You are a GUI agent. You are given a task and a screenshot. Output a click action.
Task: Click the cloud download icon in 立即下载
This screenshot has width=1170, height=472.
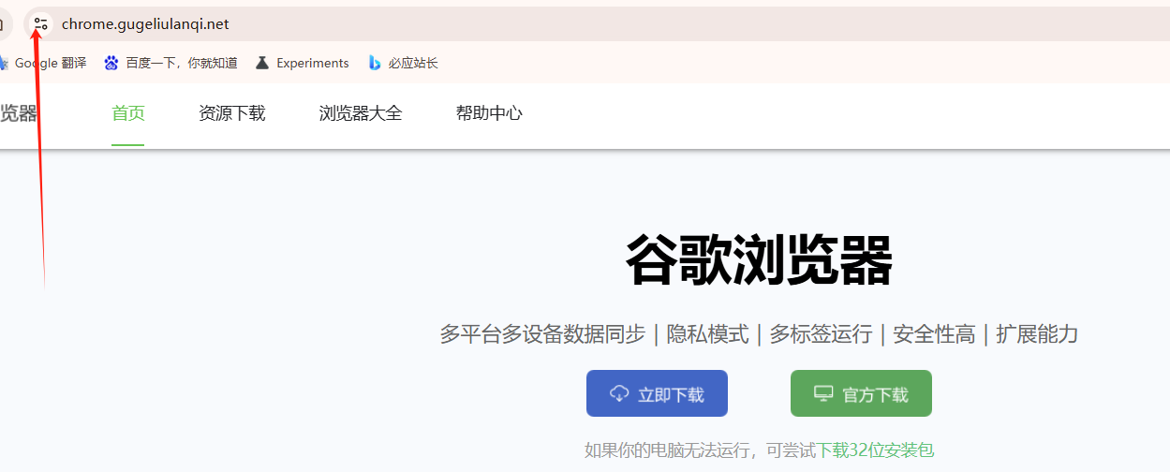click(x=619, y=393)
